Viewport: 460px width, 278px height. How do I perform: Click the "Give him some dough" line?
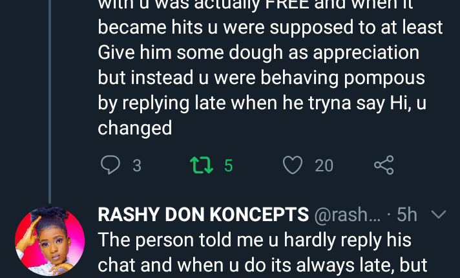point(258,53)
